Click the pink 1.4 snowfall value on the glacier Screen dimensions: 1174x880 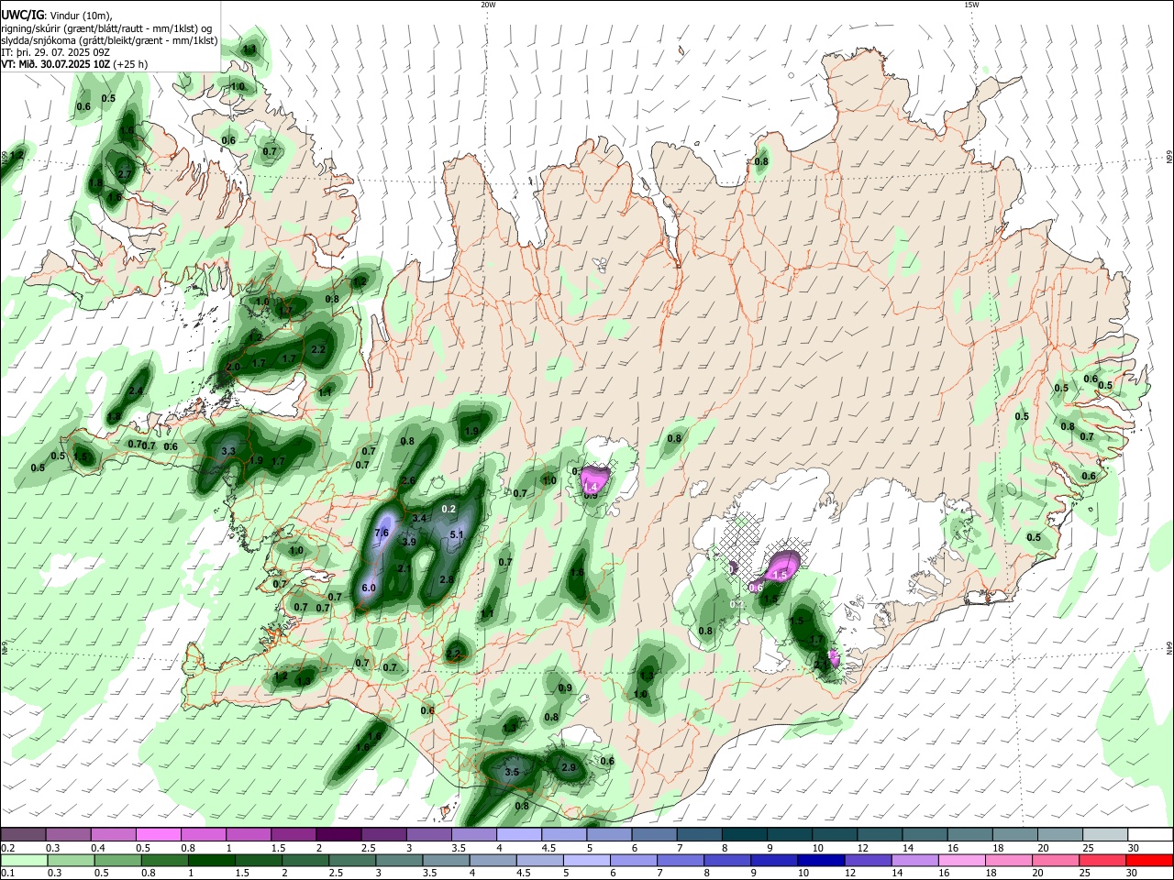pos(592,488)
